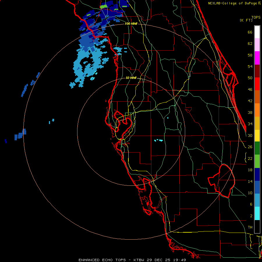Click the ENHANCED ECHO TOPS caption text
The width and height of the screenshot is (262, 262).
[x=102, y=260]
